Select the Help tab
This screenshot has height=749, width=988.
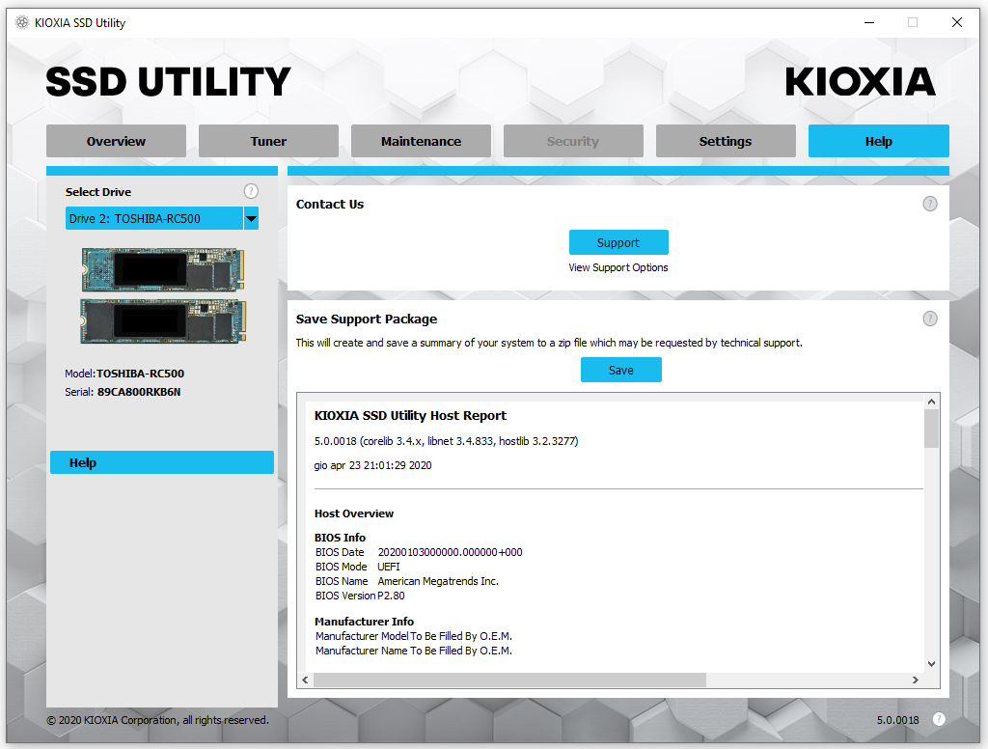pos(879,141)
